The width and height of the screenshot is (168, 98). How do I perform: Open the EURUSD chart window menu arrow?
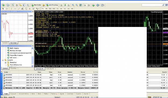(x=35, y=12)
